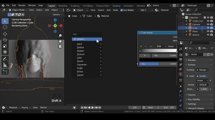Play the animation
This screenshot has height=120, width=215.
pyautogui.click(x=93, y=108)
